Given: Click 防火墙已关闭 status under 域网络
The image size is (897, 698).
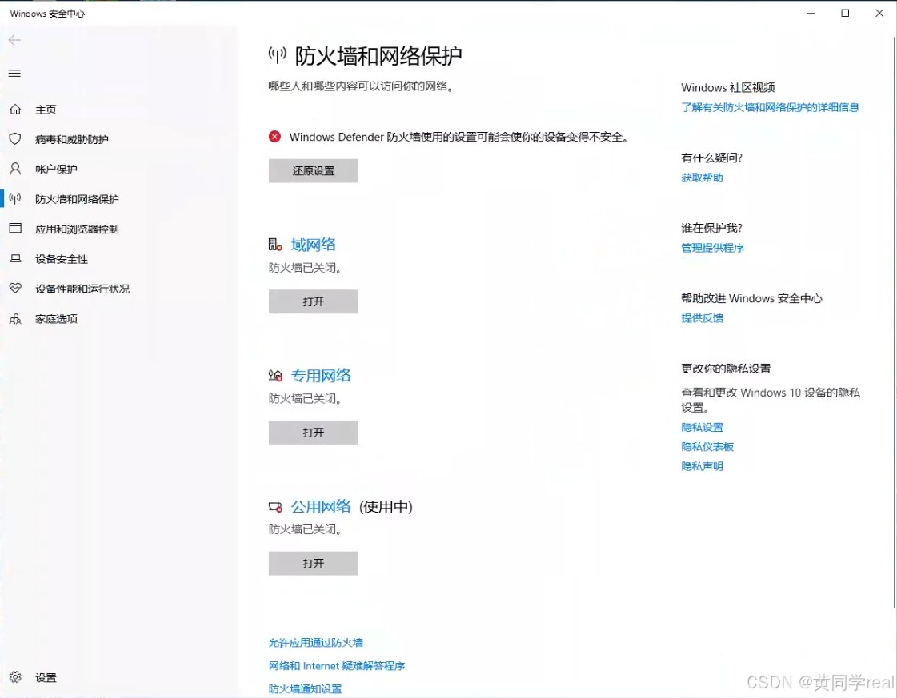Looking at the screenshot, I should (x=306, y=268).
